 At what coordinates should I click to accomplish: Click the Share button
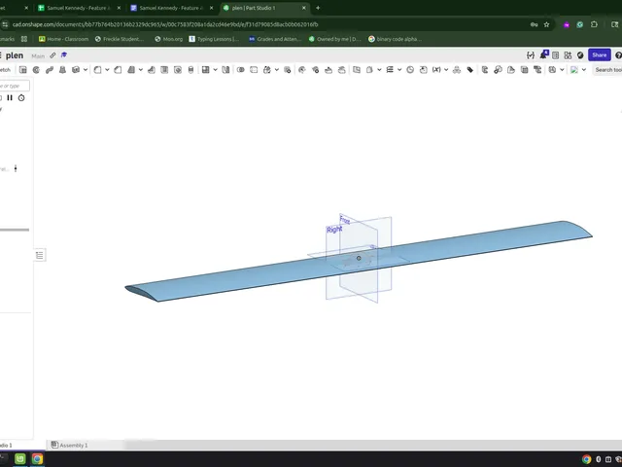coord(600,55)
